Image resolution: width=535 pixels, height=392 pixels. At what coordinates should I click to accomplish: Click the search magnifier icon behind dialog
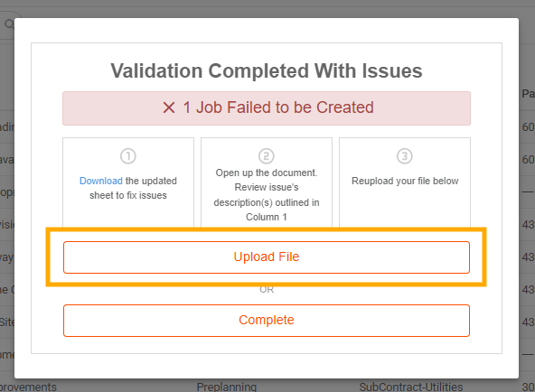[x=9, y=24]
